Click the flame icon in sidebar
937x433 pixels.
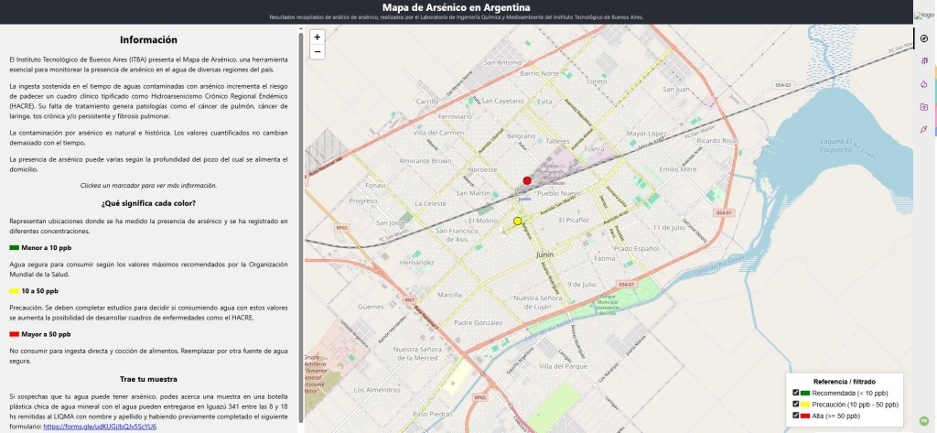924,84
